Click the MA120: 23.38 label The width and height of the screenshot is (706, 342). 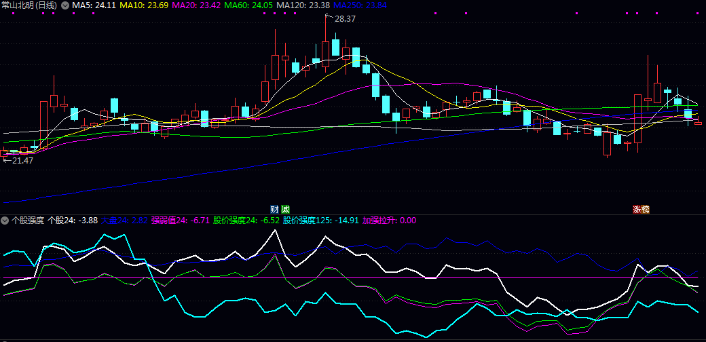click(x=303, y=6)
